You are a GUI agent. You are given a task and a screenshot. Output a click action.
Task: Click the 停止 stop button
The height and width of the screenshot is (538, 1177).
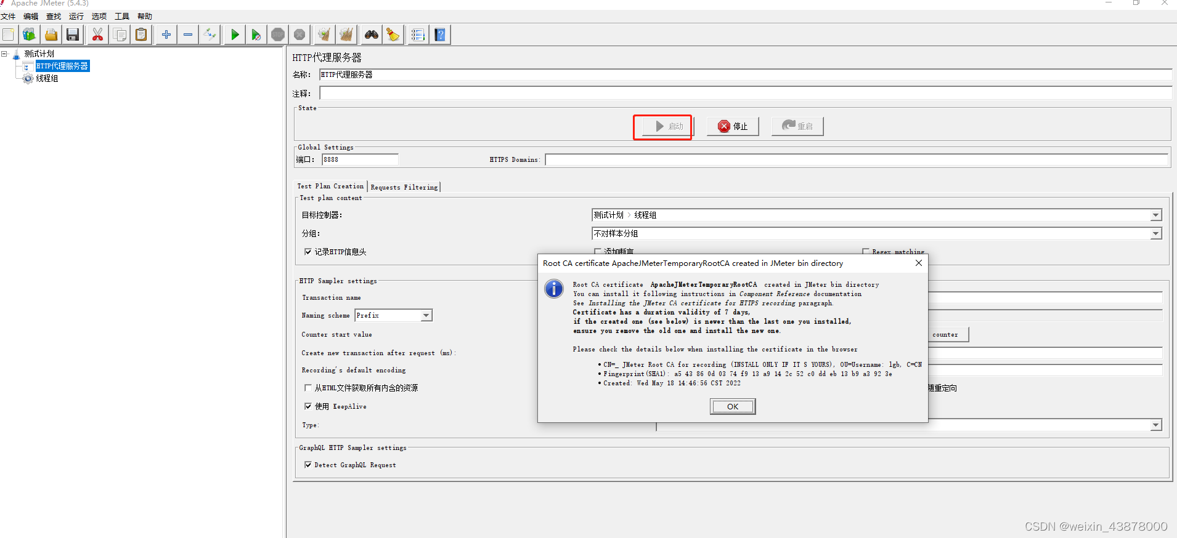pyautogui.click(x=733, y=126)
